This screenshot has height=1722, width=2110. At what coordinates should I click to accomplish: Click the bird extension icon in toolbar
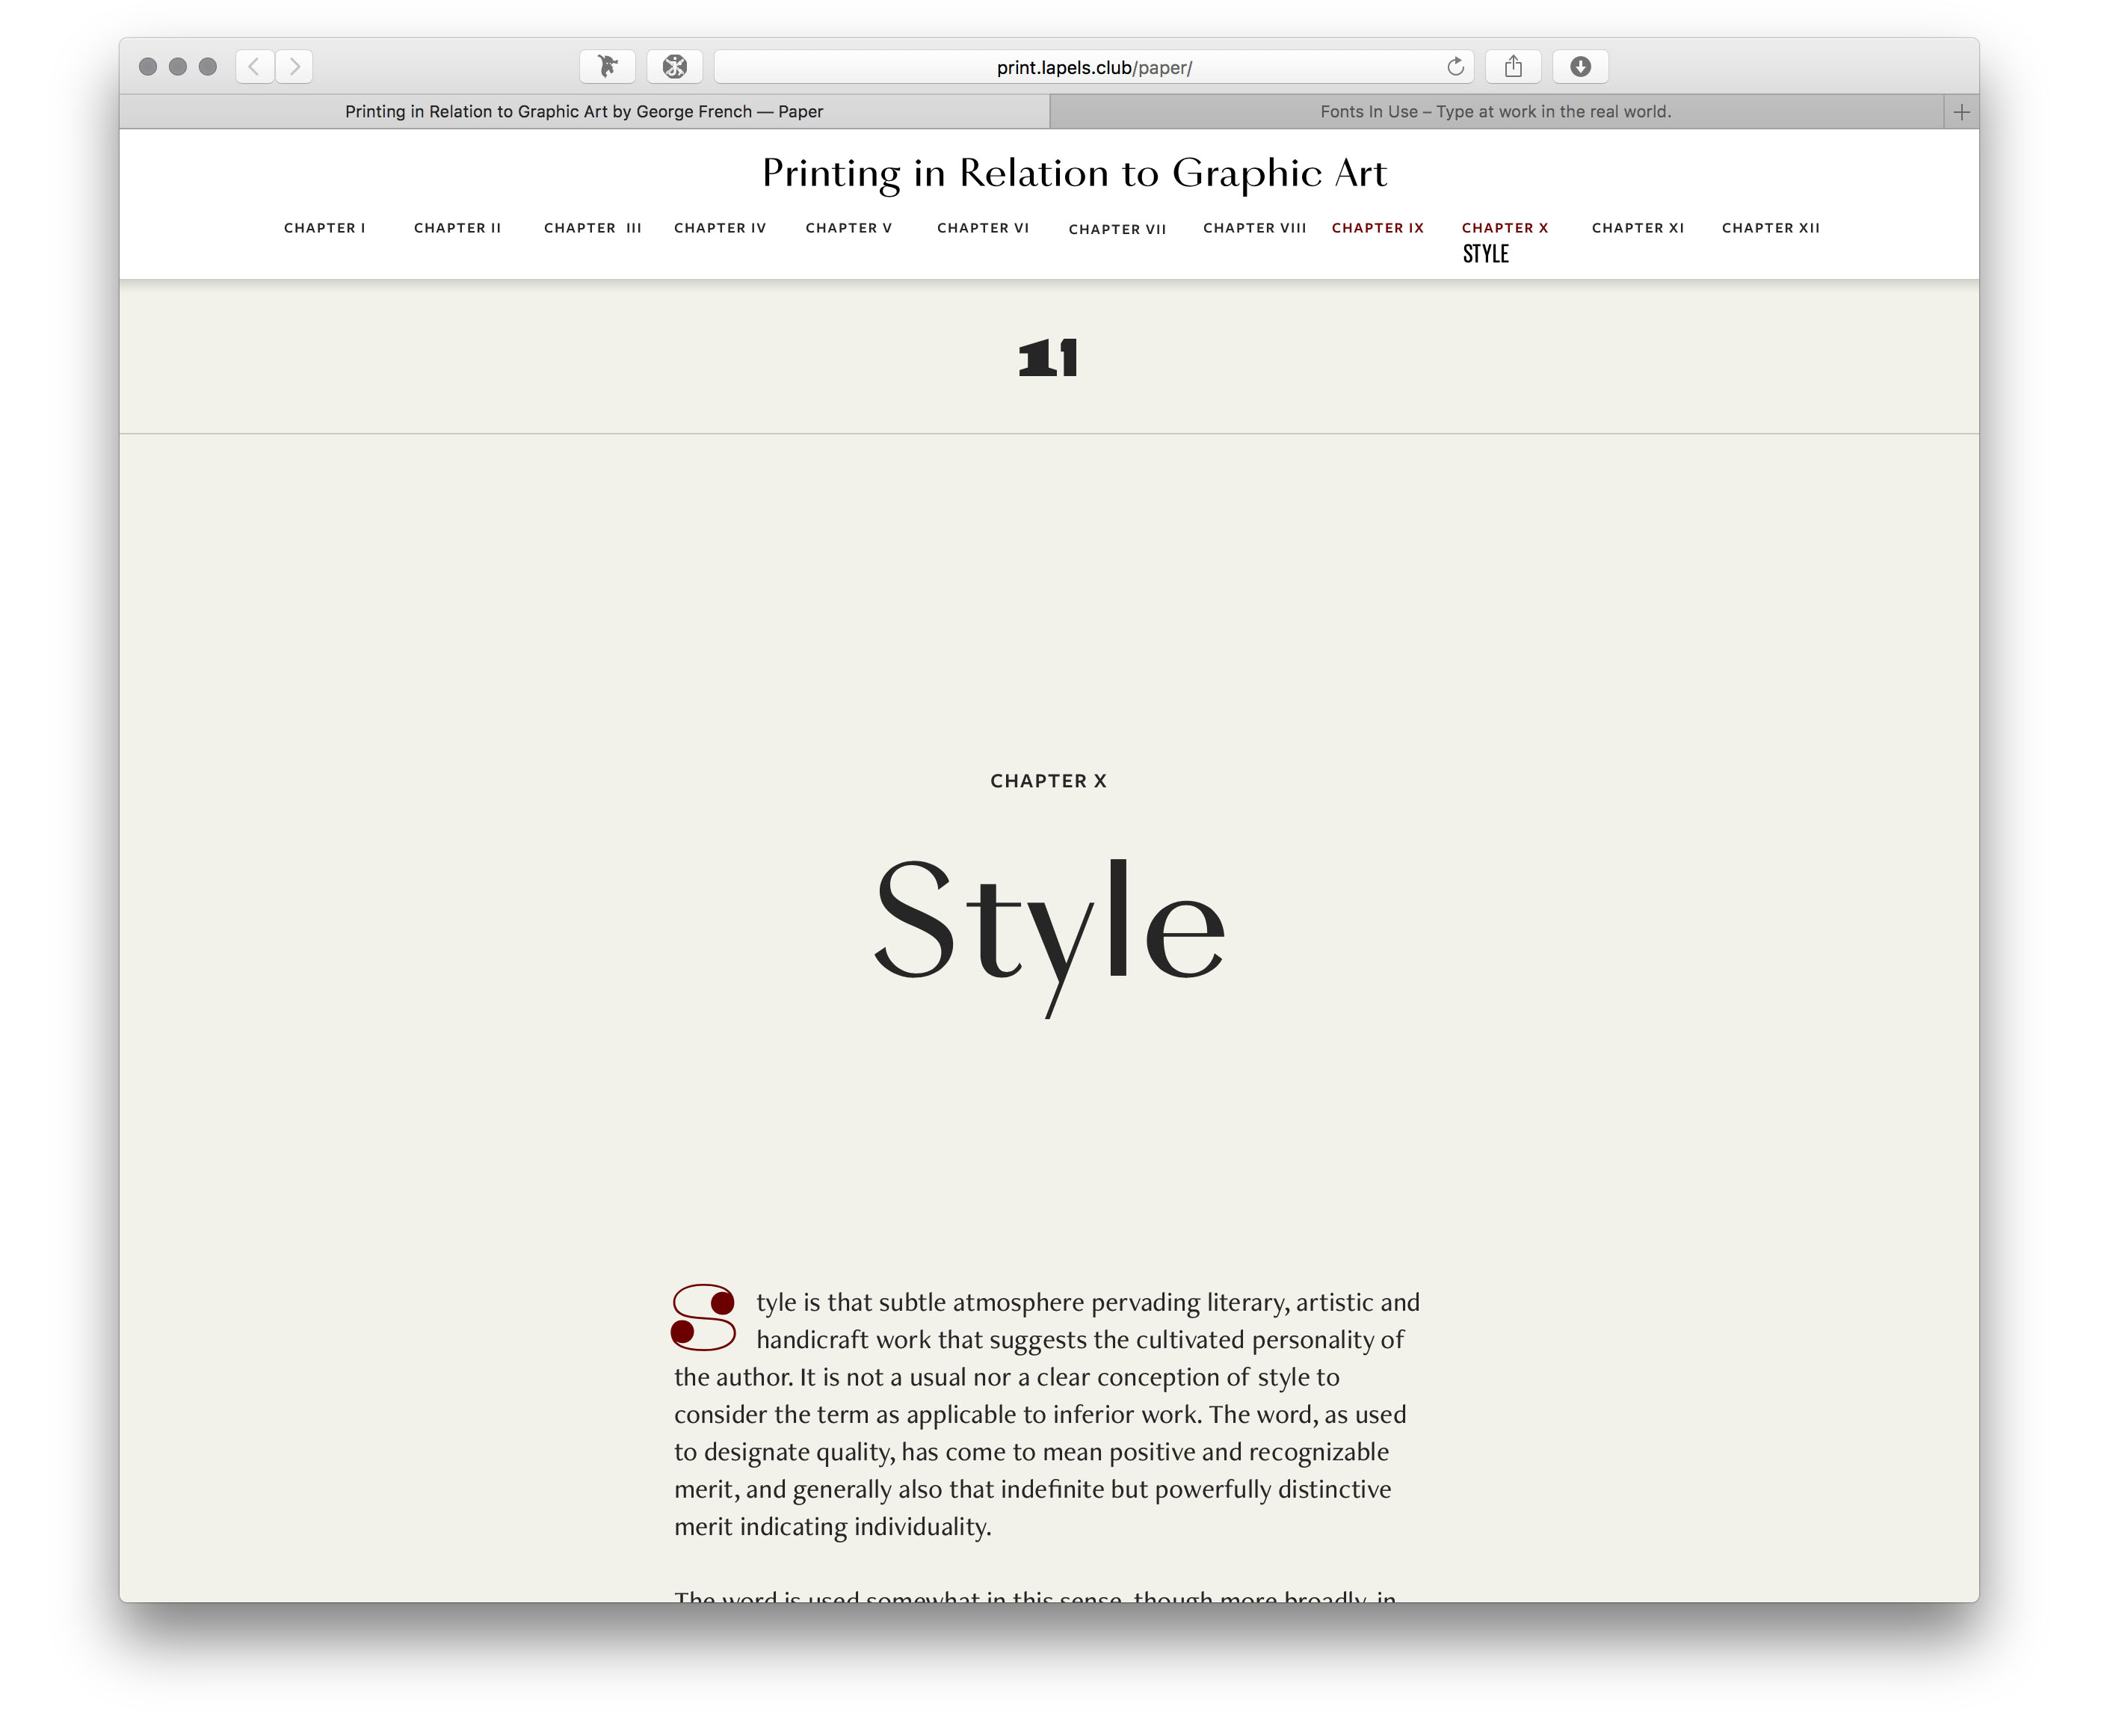point(608,67)
